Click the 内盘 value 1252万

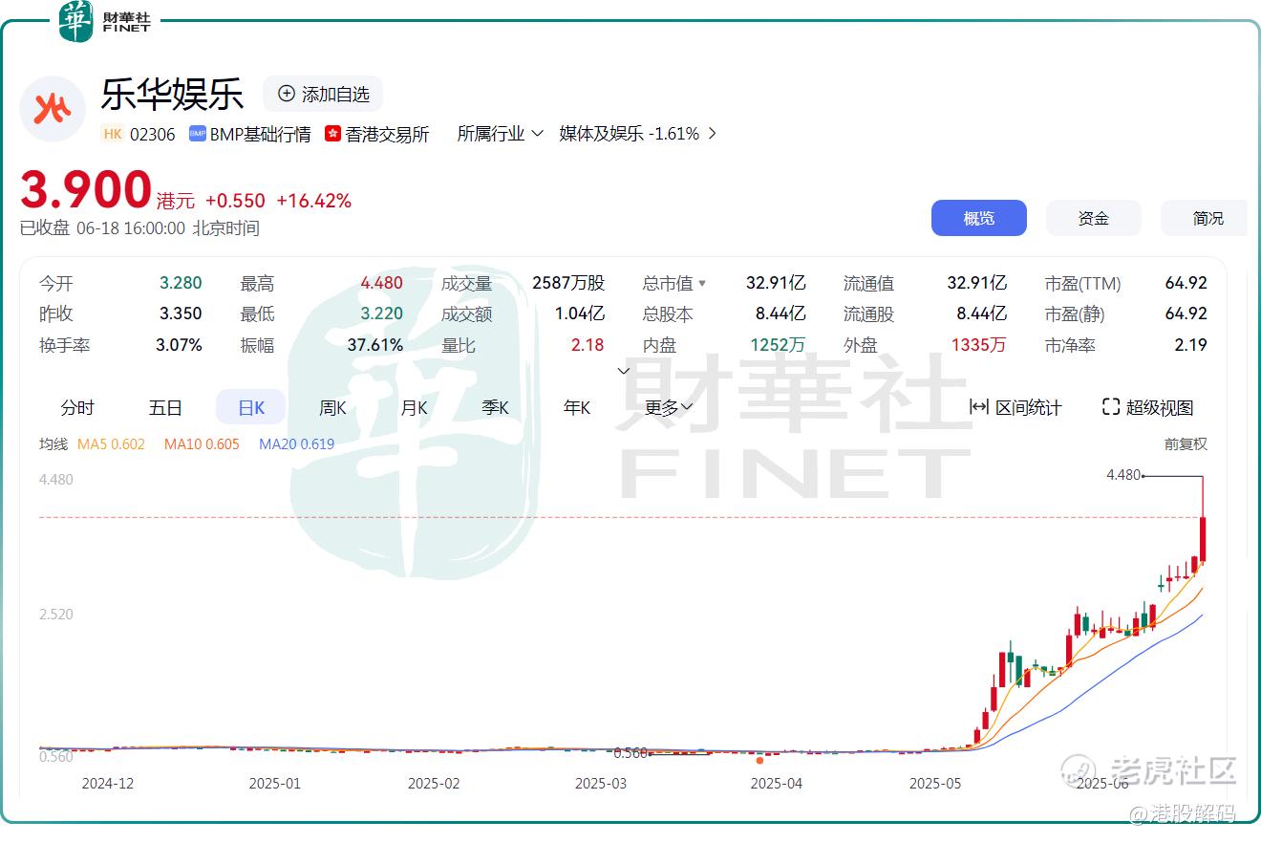778,345
